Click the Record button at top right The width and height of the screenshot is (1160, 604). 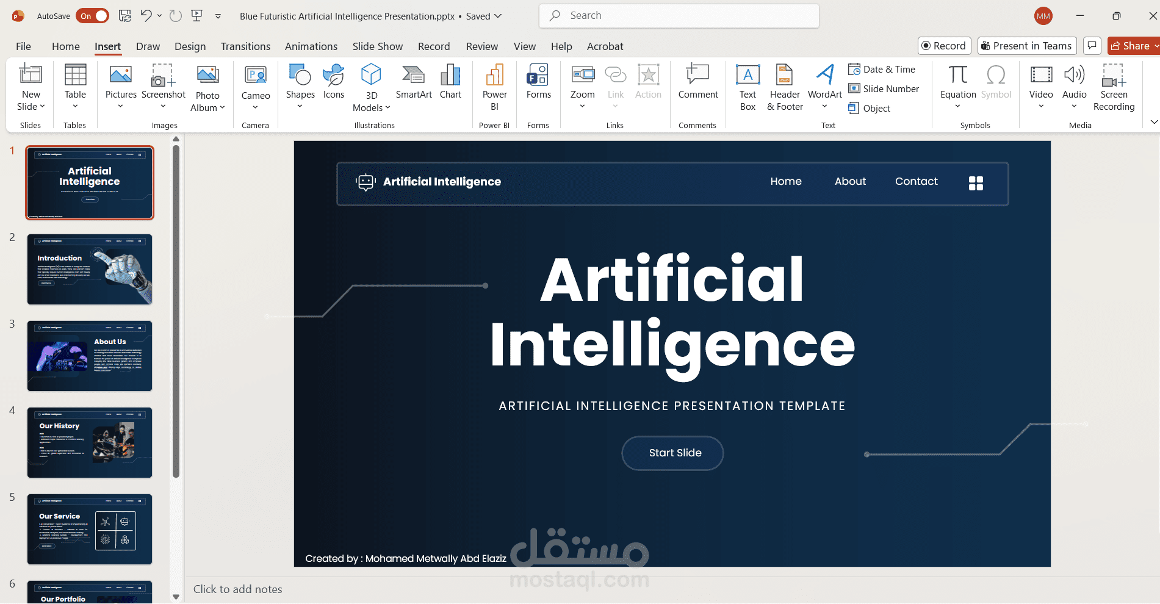pyautogui.click(x=944, y=46)
